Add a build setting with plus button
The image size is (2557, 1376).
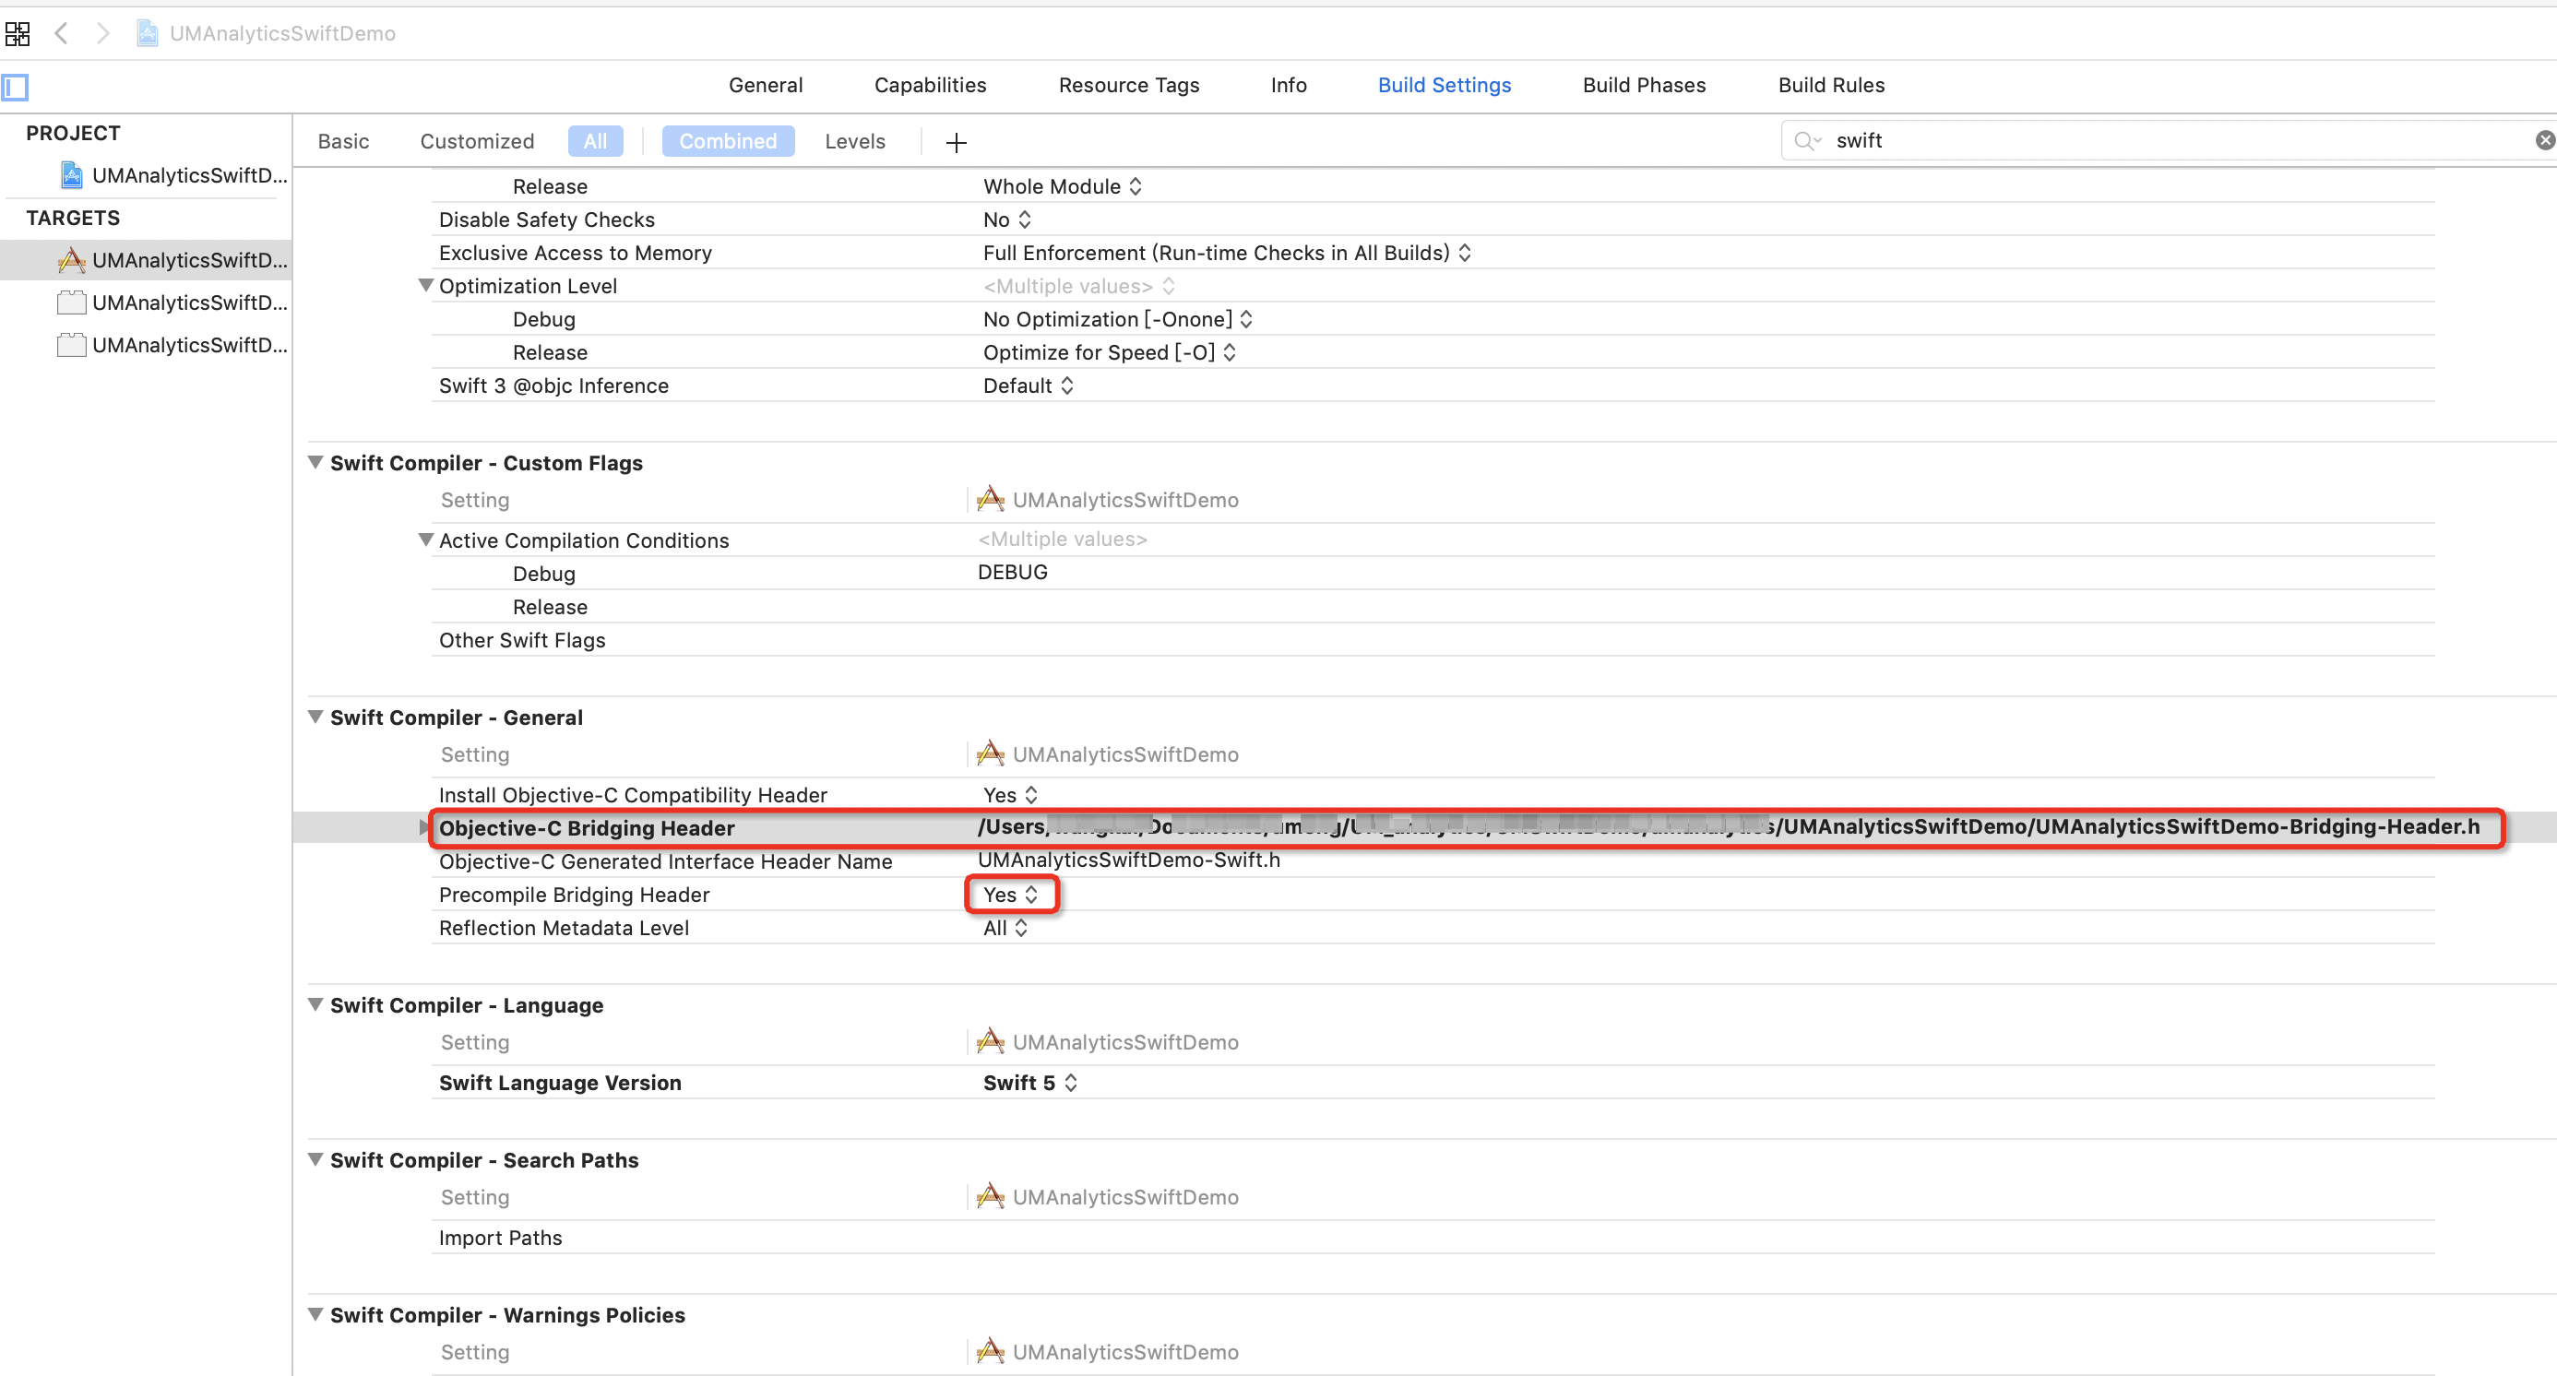point(956,143)
